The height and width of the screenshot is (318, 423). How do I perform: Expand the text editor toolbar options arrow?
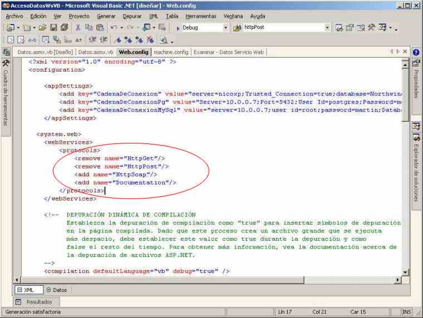[172, 42]
